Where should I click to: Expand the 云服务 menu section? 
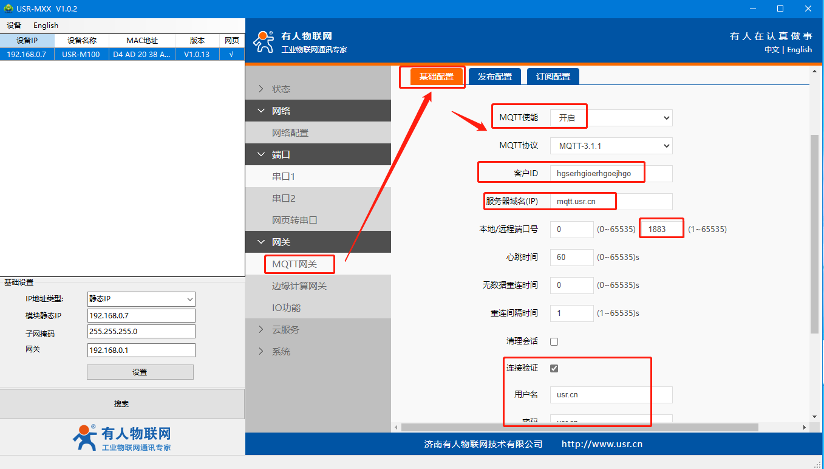coord(261,330)
